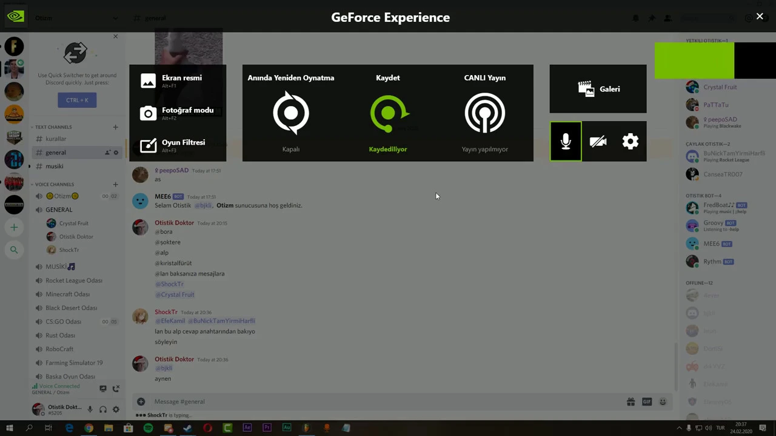Image resolution: width=776 pixels, height=436 pixels.
Task: Open Groovy bot in member list
Action: (720, 225)
